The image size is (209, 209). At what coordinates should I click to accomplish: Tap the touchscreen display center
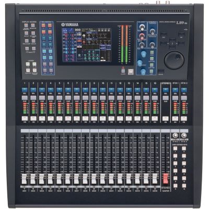coord(86,44)
